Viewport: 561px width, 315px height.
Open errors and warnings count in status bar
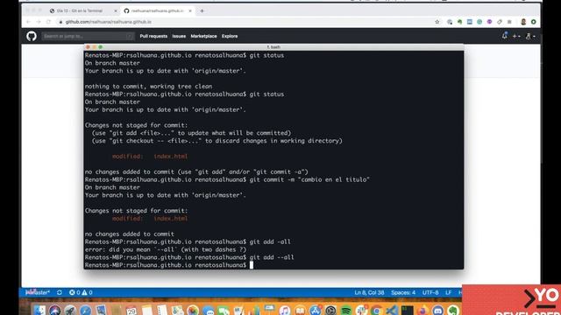click(x=81, y=292)
